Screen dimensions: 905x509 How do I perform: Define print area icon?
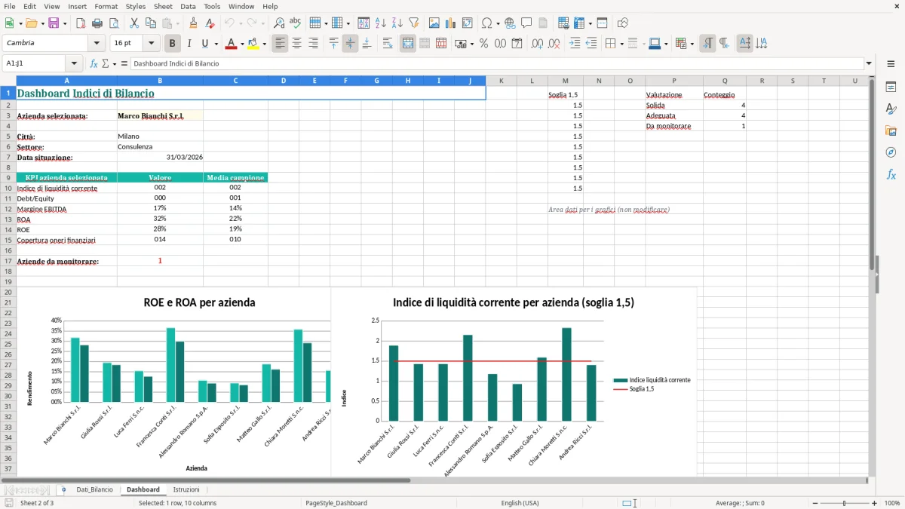click(564, 23)
